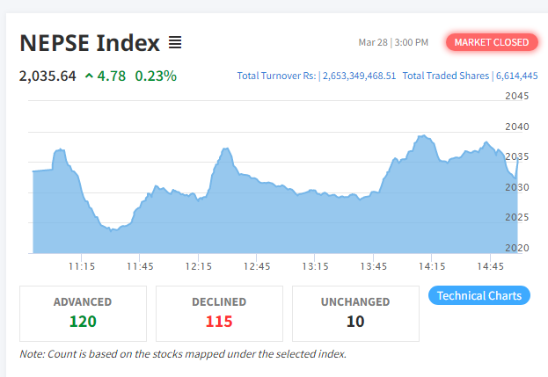Click the green up arrow beside 4.78
This screenshot has width=548, height=377.
click(x=89, y=76)
